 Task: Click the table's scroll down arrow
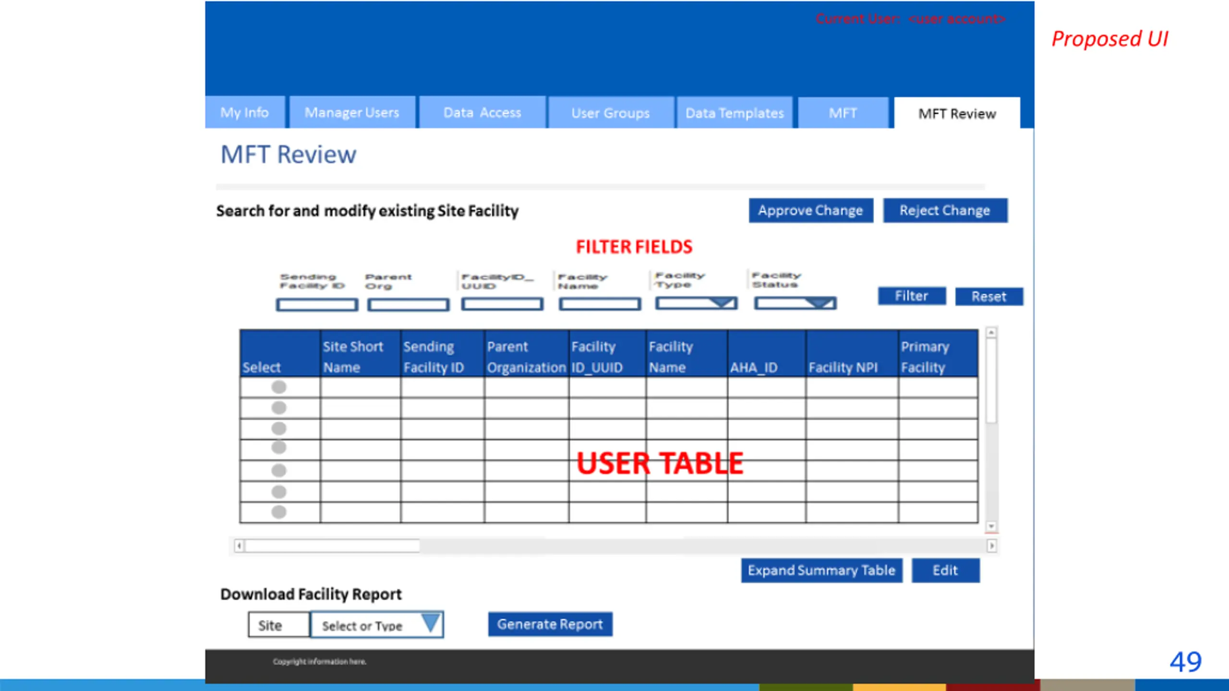click(x=991, y=526)
